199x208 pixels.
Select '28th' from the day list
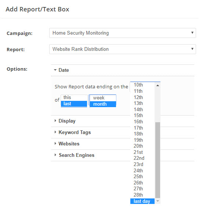(142, 195)
